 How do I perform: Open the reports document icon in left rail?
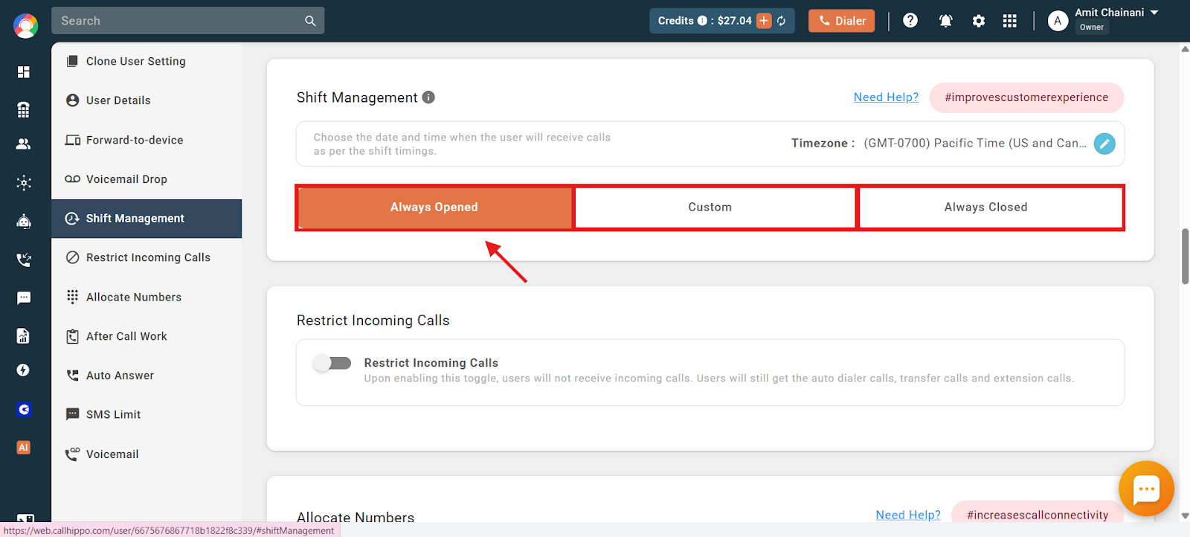[24, 336]
